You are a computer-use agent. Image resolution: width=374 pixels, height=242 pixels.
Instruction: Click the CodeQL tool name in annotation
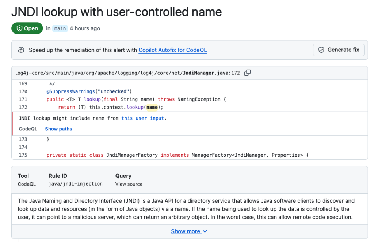coord(28,129)
